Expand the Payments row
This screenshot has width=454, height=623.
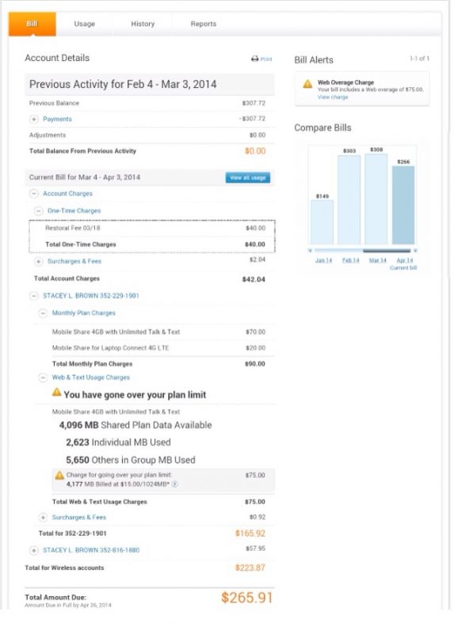(x=34, y=119)
